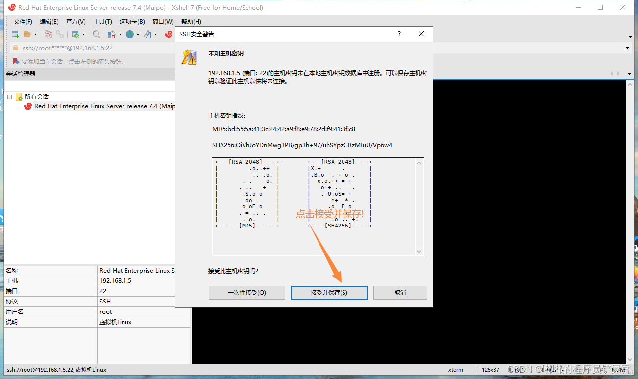638x379 pixels.
Task: Collapse the 所有会话 tree node
Action: pos(10,97)
